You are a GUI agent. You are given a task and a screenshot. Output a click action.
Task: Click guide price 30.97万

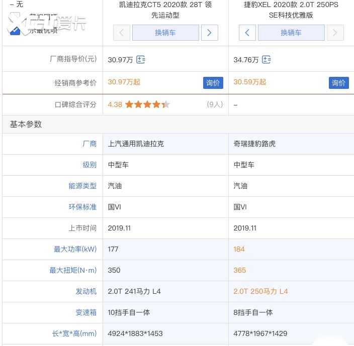click(x=120, y=60)
